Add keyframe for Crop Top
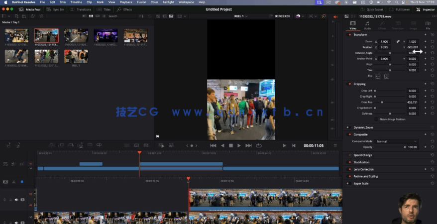 pos(425,102)
